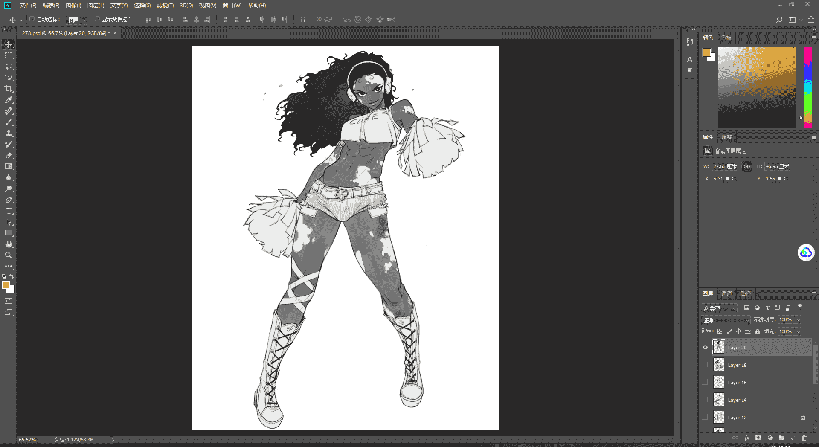Toggle the width-height link constraint
The image size is (819, 447).
pos(747,166)
